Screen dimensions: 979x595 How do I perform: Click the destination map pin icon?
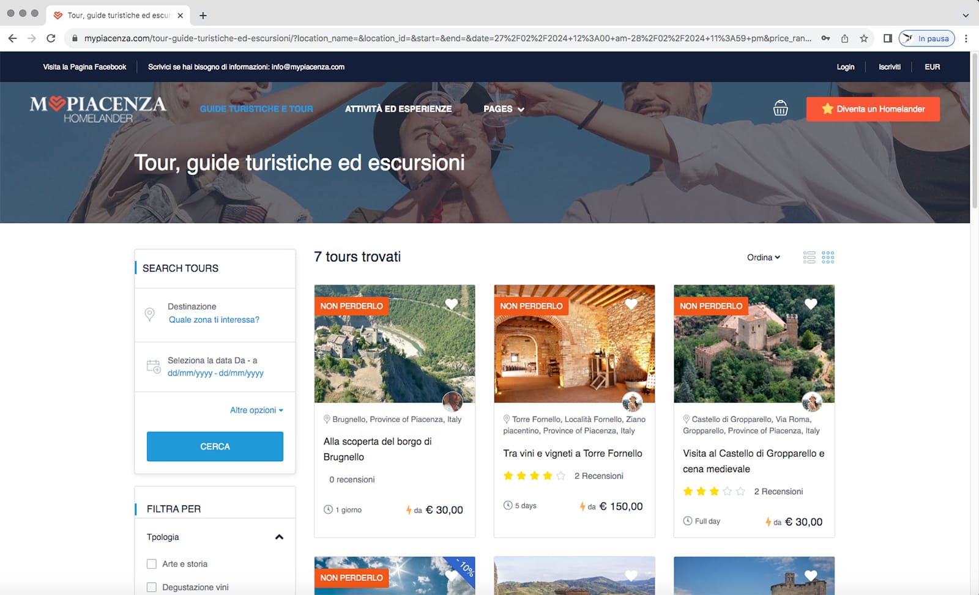(x=149, y=314)
